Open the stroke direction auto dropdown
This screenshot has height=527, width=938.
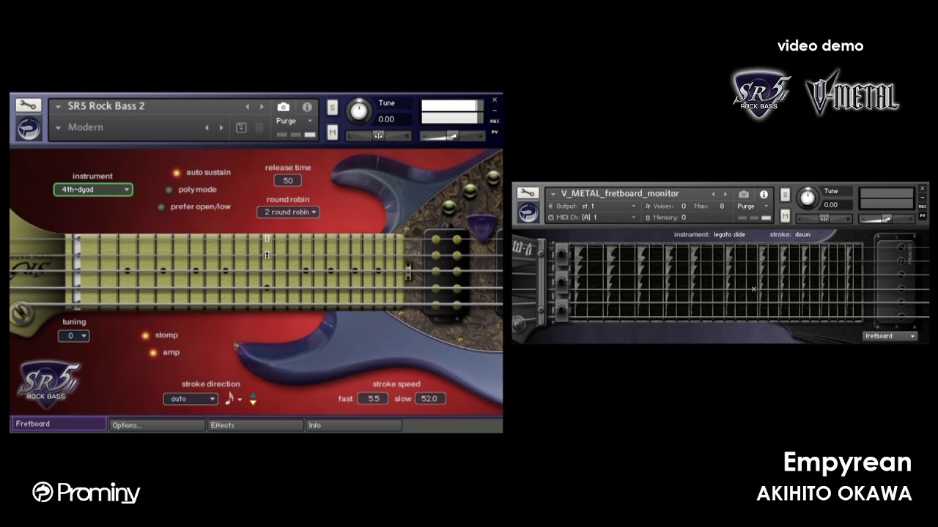tap(191, 399)
